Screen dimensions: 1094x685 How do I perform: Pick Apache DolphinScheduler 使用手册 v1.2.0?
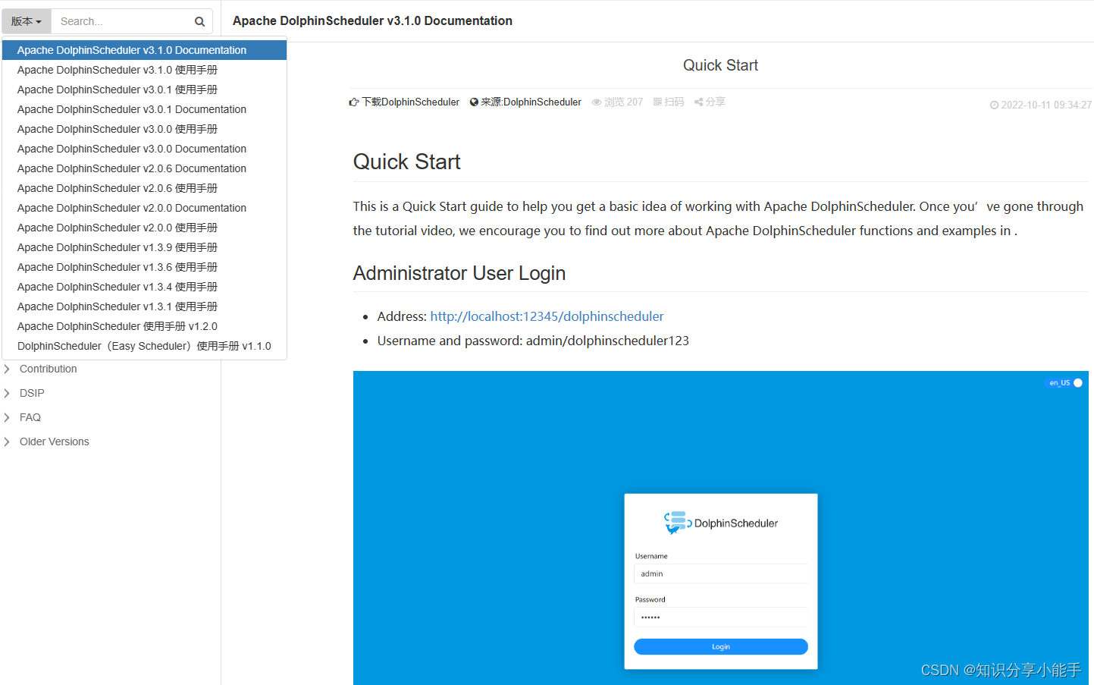144,326
